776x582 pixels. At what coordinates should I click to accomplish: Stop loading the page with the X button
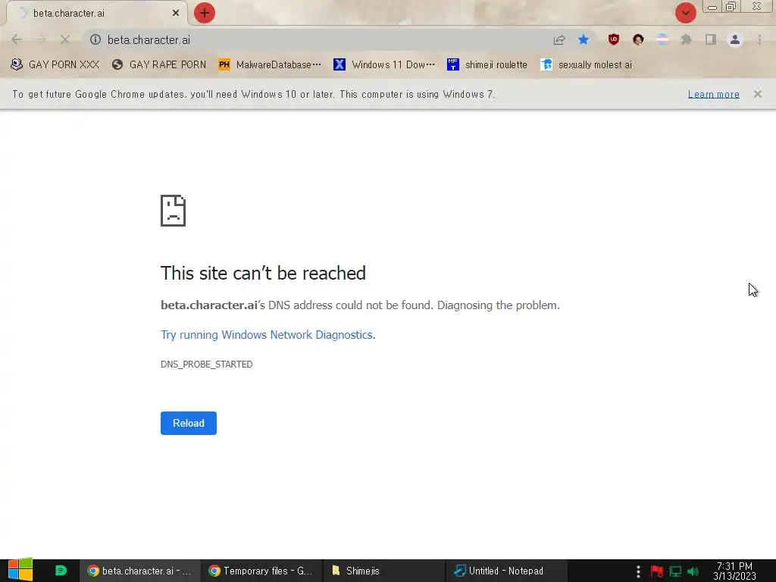click(x=65, y=39)
